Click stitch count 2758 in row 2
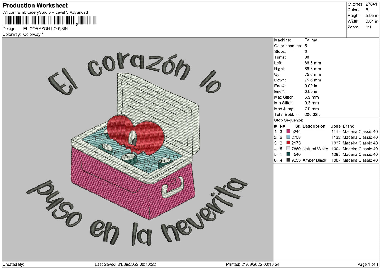Screen dimensions: 381x269 pyautogui.click(x=296, y=137)
